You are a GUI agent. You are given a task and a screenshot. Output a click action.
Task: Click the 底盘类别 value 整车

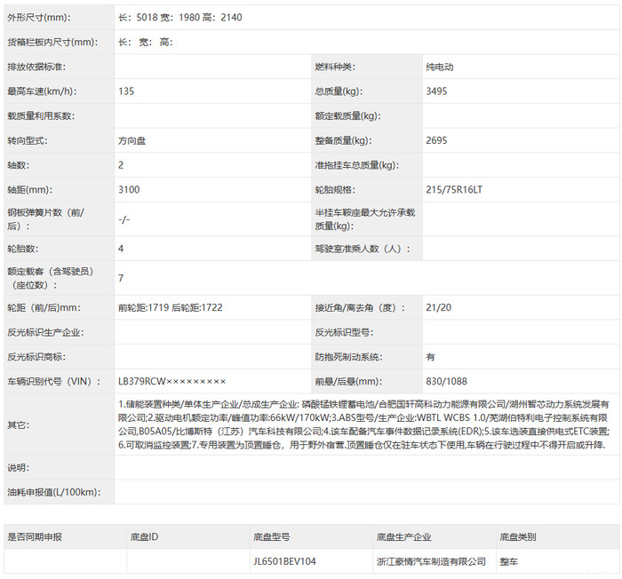pos(512,561)
